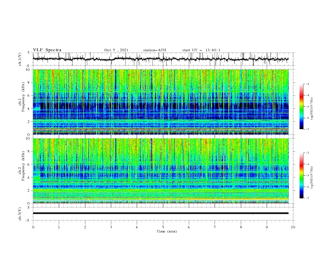The image size is (330, 255).
Task: Click the 'Time (min)' axis title
Action: (167, 231)
